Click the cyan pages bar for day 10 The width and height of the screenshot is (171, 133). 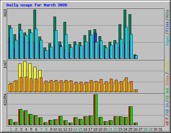[56, 45]
